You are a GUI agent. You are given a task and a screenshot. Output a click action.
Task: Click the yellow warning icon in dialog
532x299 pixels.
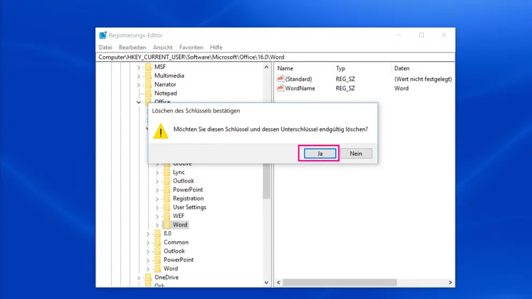click(160, 131)
